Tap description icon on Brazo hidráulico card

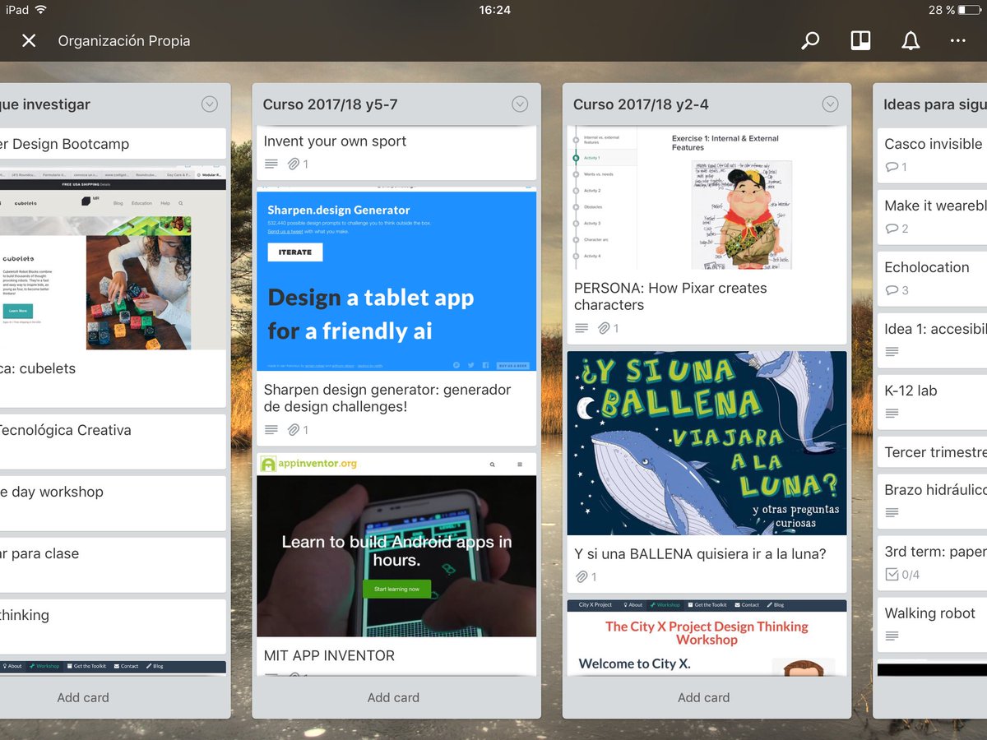[x=892, y=513]
